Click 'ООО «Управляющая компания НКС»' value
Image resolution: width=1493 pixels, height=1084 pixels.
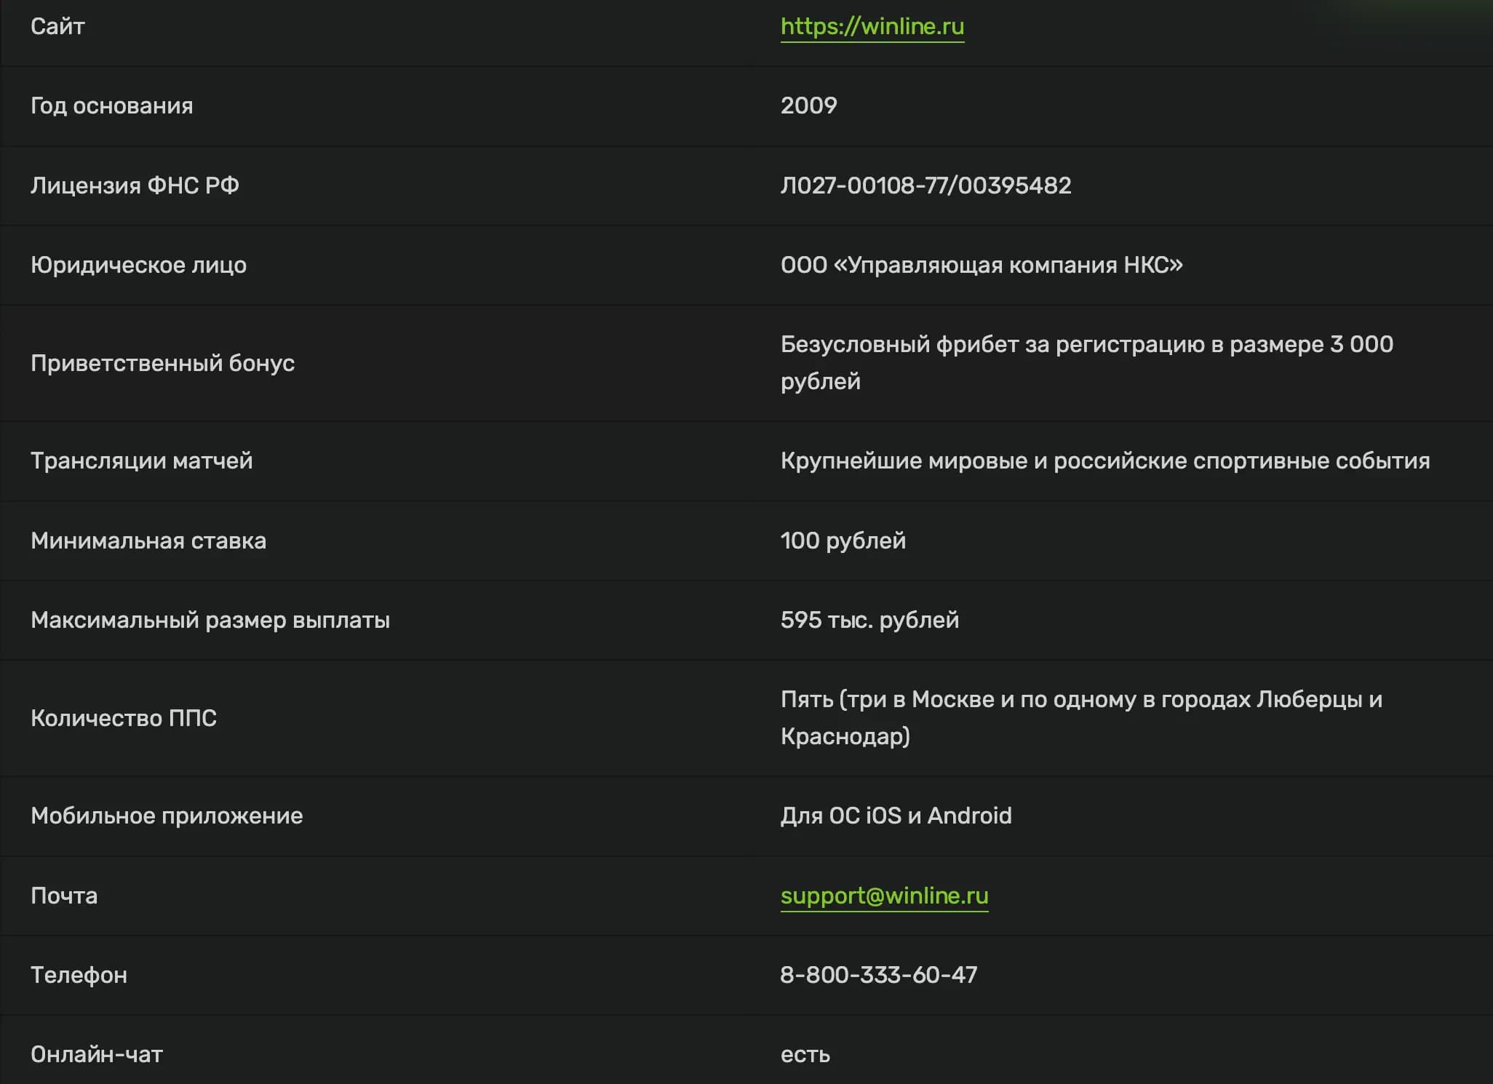point(982,266)
